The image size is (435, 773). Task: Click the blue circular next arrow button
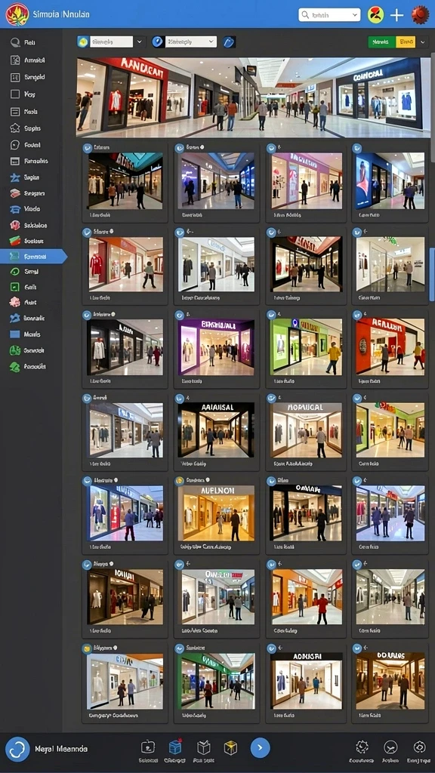260,748
